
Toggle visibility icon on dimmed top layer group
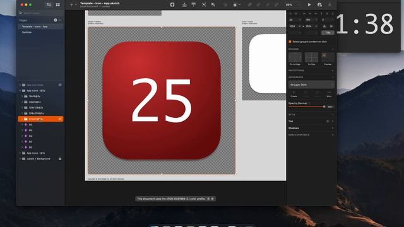click(x=60, y=85)
